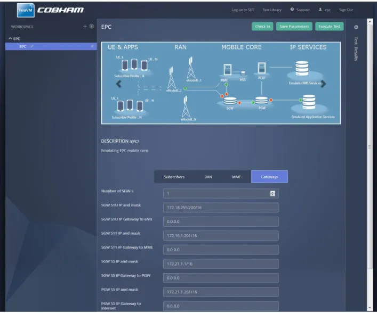Adjust Number of SGW-s spinner arrows
The image size is (377, 313).
coord(272,193)
